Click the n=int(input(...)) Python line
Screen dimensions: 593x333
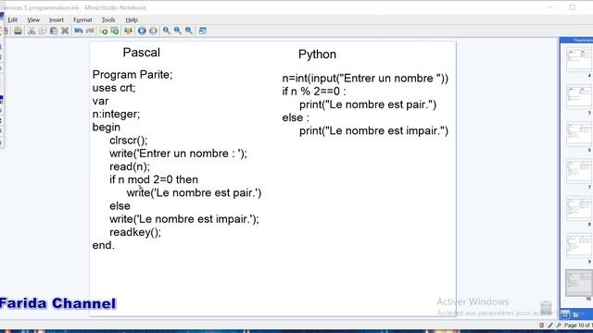point(365,79)
